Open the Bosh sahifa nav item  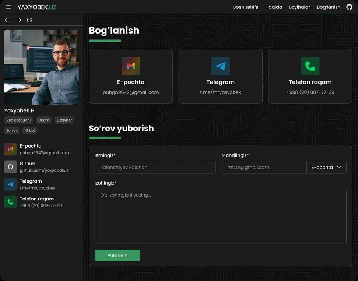[x=245, y=7]
